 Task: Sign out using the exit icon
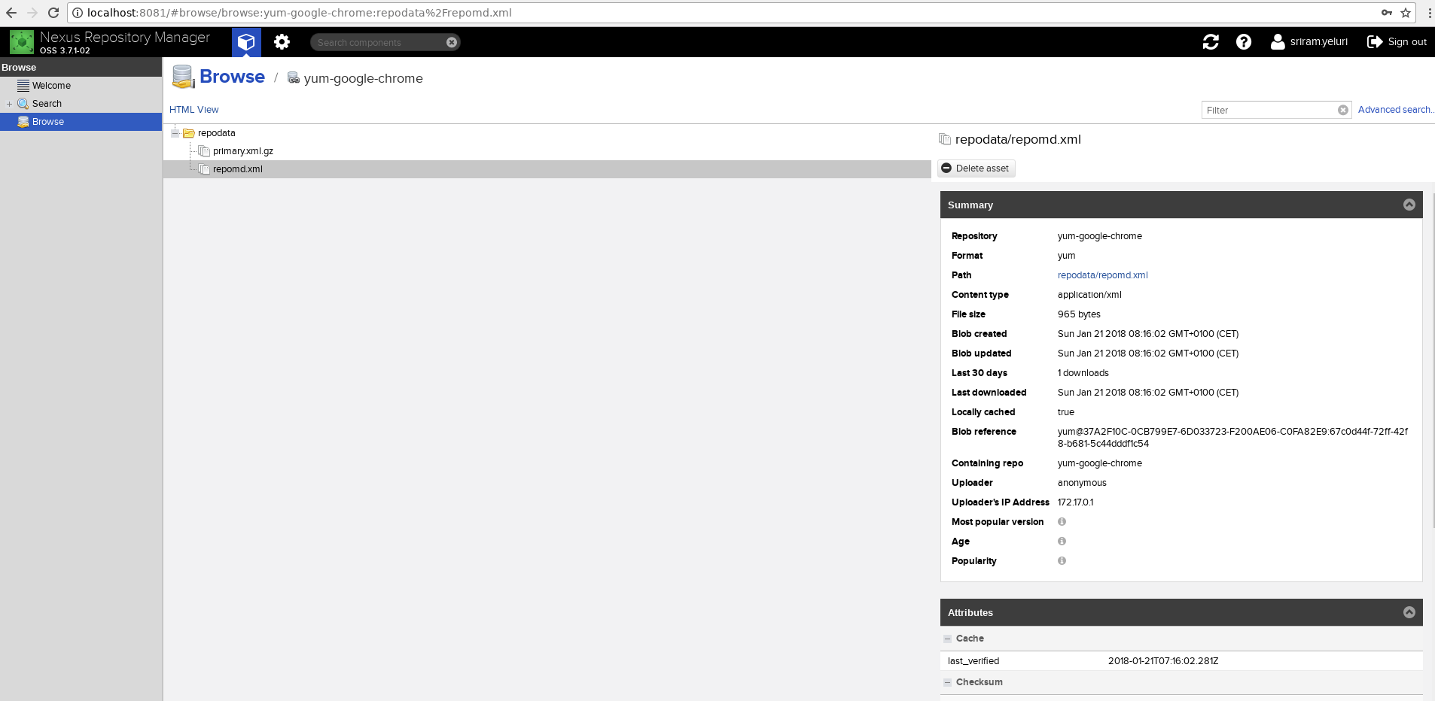pos(1376,42)
